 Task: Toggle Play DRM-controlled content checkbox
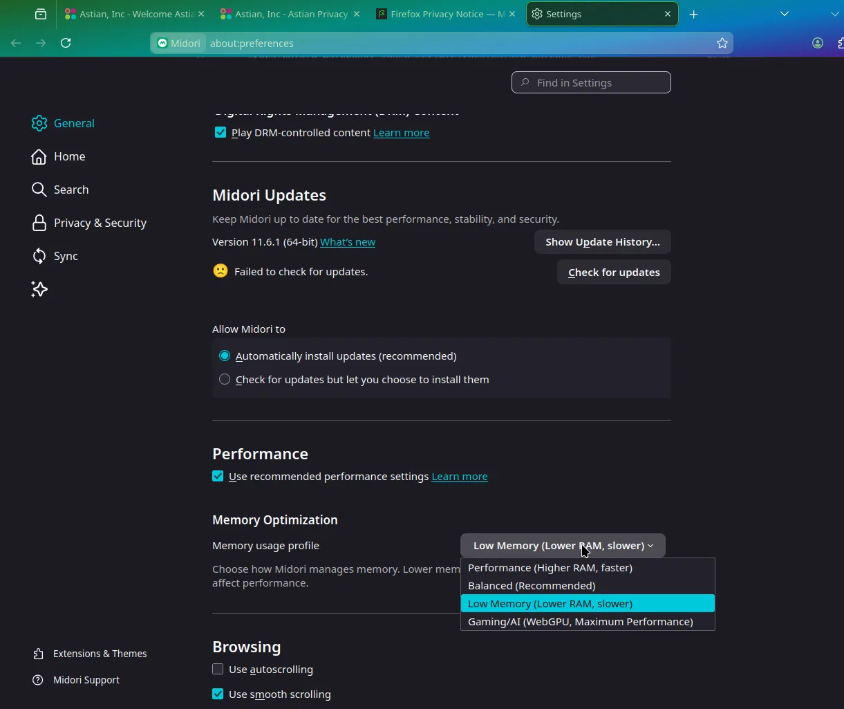pyautogui.click(x=221, y=132)
